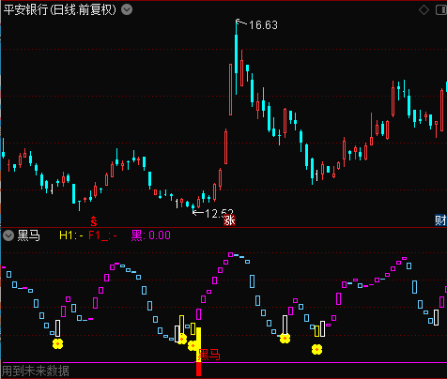The width and height of the screenshot is (447, 379).
Task: Click the 平安银行(日线.前复权) chart title
Action: 59,9
